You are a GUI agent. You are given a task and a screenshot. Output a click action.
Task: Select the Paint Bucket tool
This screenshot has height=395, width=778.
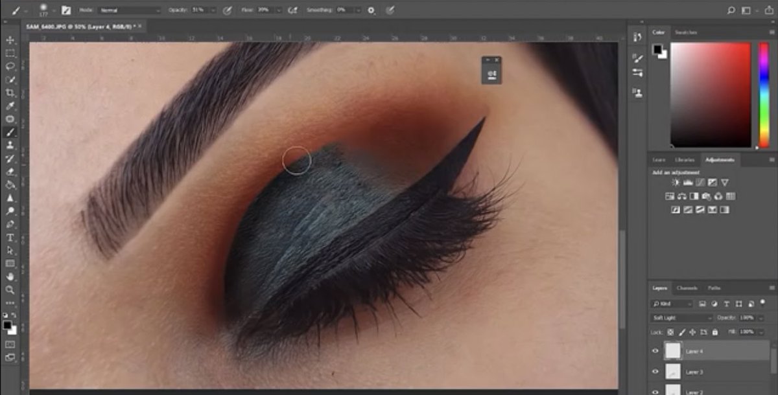click(10, 185)
